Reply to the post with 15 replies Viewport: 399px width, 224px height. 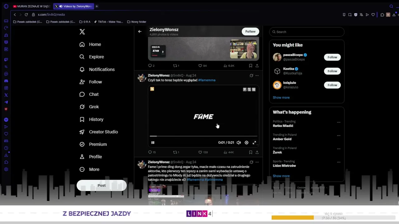pyautogui.click(x=150, y=152)
